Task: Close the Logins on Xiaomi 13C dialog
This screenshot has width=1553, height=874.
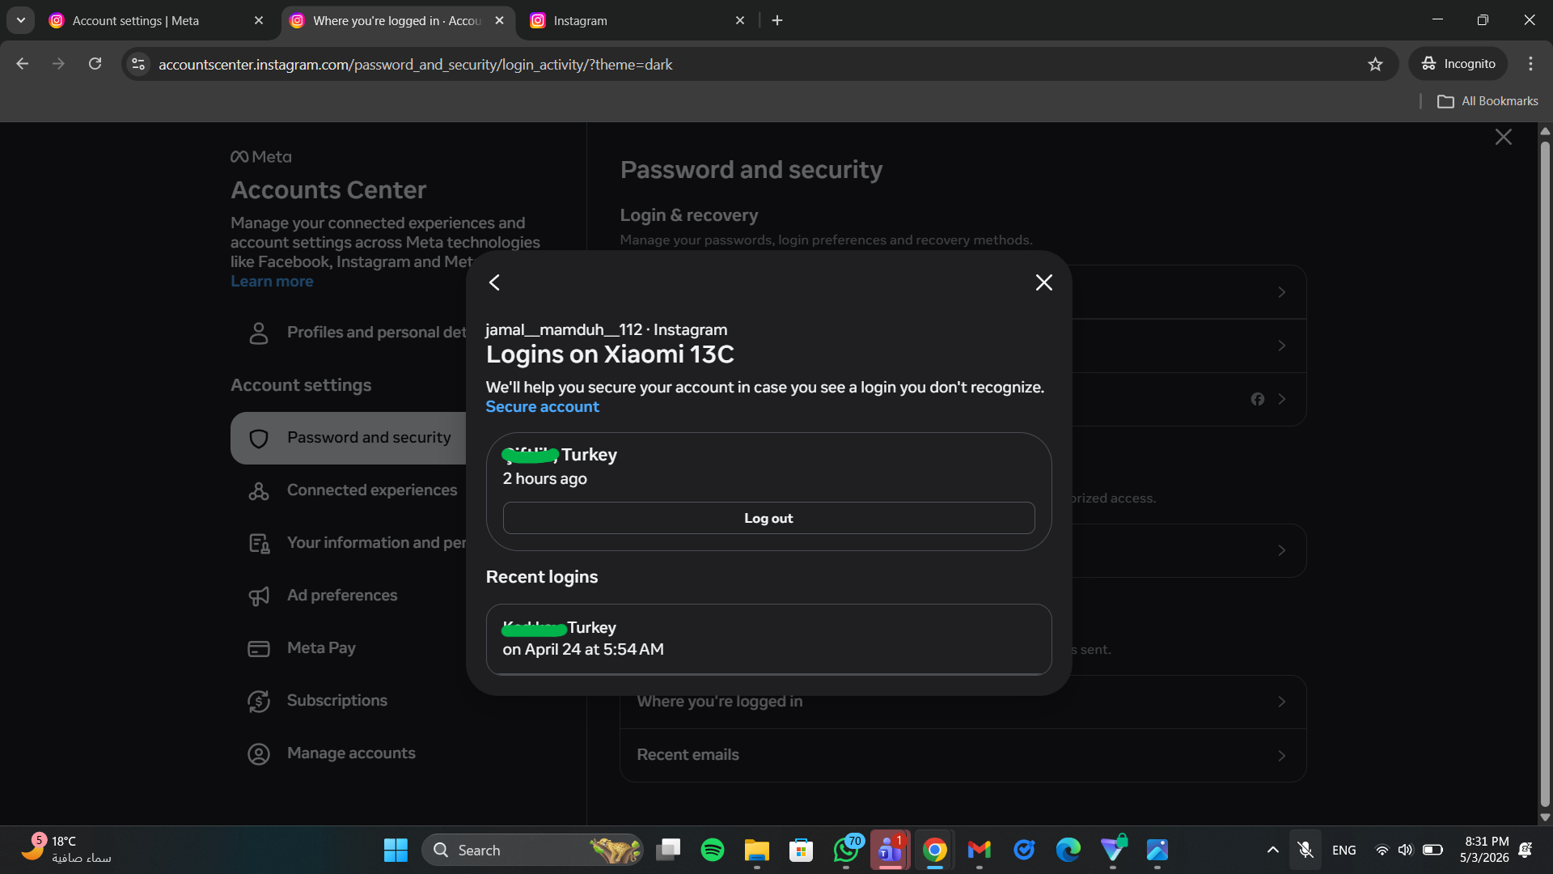Action: click(1044, 282)
